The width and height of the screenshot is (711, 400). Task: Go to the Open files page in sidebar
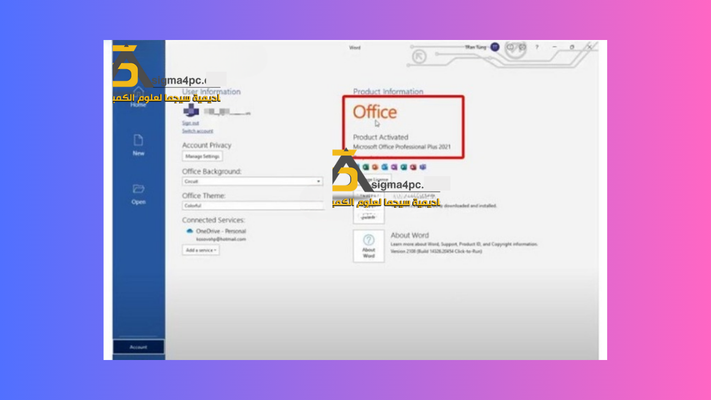138,194
